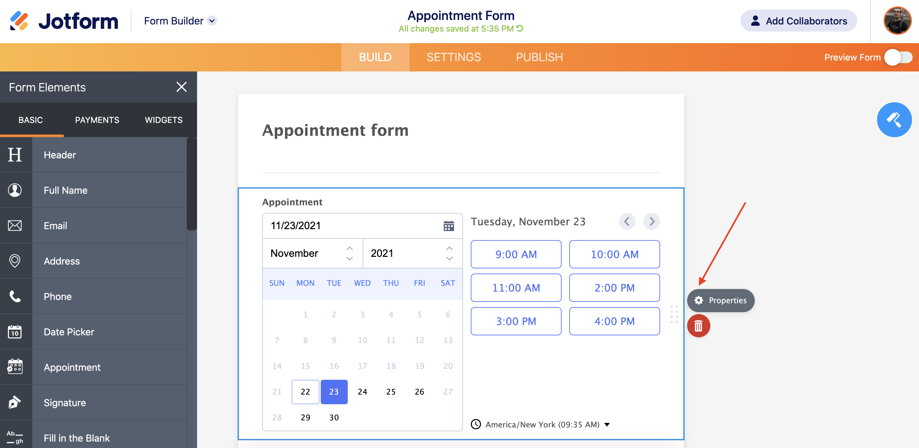The image size is (919, 448).
Task: Click the revert changes history icon
Action: pyautogui.click(x=520, y=29)
